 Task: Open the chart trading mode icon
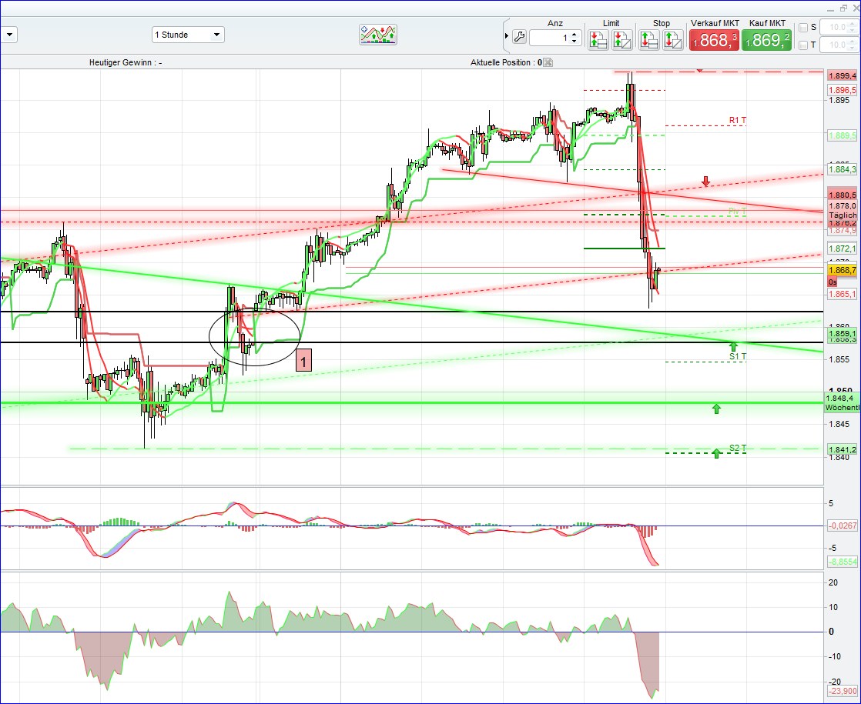[x=378, y=35]
